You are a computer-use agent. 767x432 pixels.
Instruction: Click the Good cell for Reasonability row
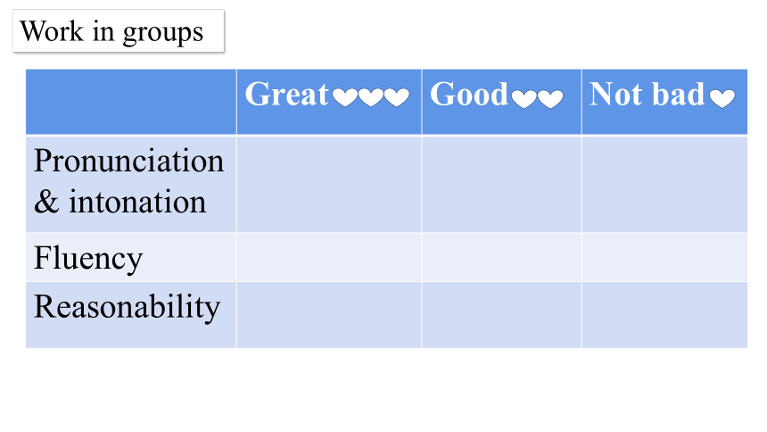[501, 315]
